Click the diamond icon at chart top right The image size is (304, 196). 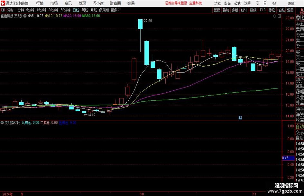(274, 16)
